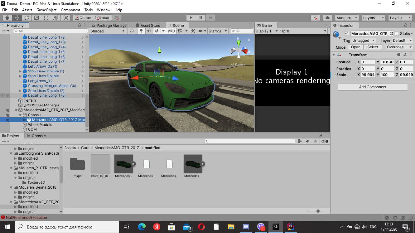Open the cloud Services icon
This screenshot has height=233, width=415.
point(327,18)
